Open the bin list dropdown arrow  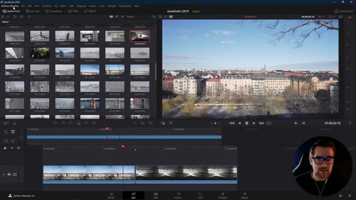tap(8, 16)
